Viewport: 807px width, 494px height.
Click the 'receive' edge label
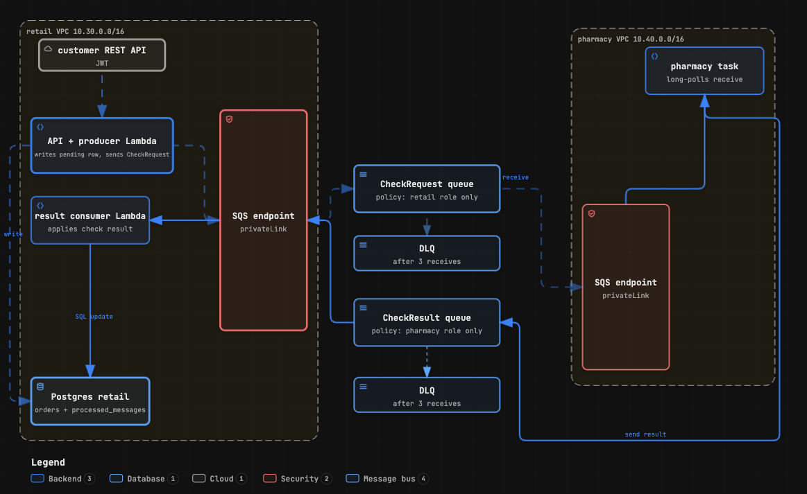515,177
